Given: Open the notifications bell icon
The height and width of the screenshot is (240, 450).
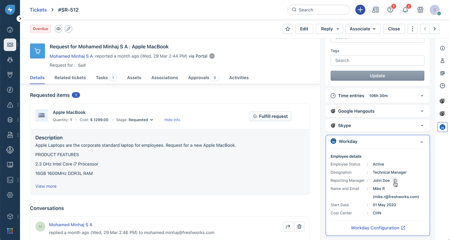Looking at the screenshot, I should point(405,10).
